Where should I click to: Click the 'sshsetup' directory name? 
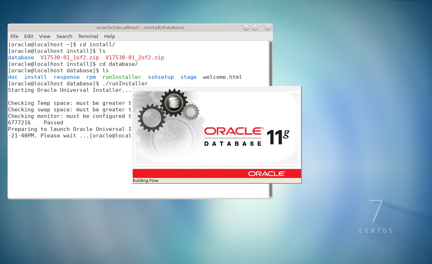[x=161, y=77]
